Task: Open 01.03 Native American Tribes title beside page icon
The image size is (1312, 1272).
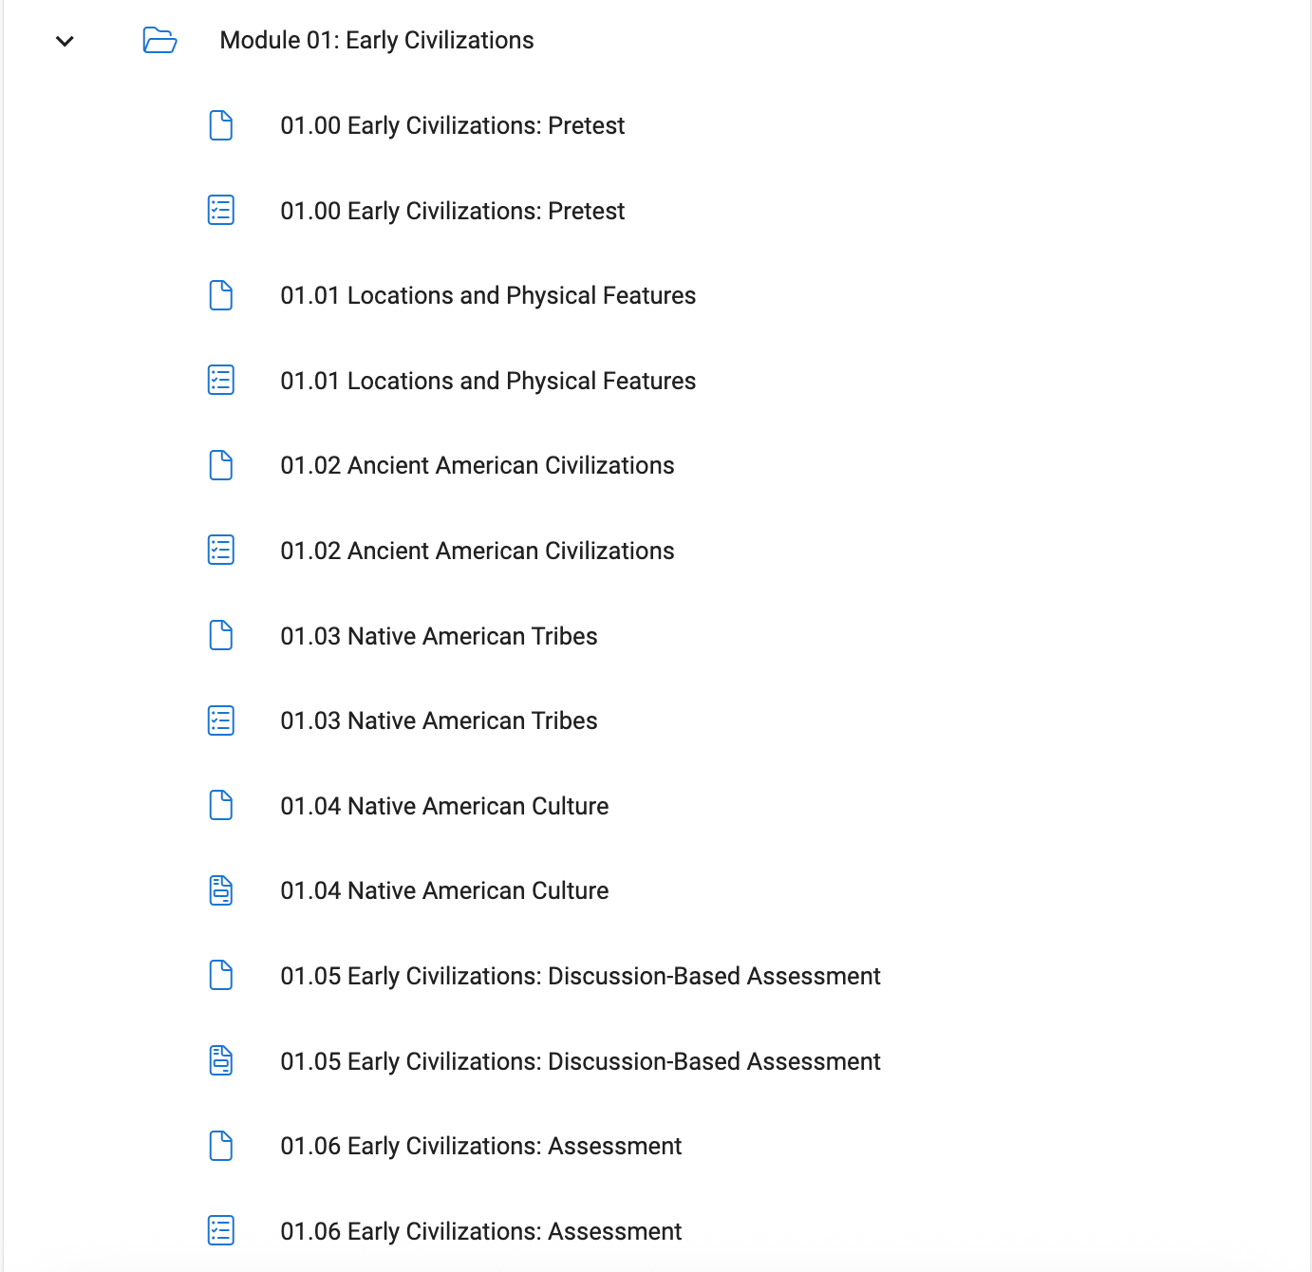Action: coord(439,636)
